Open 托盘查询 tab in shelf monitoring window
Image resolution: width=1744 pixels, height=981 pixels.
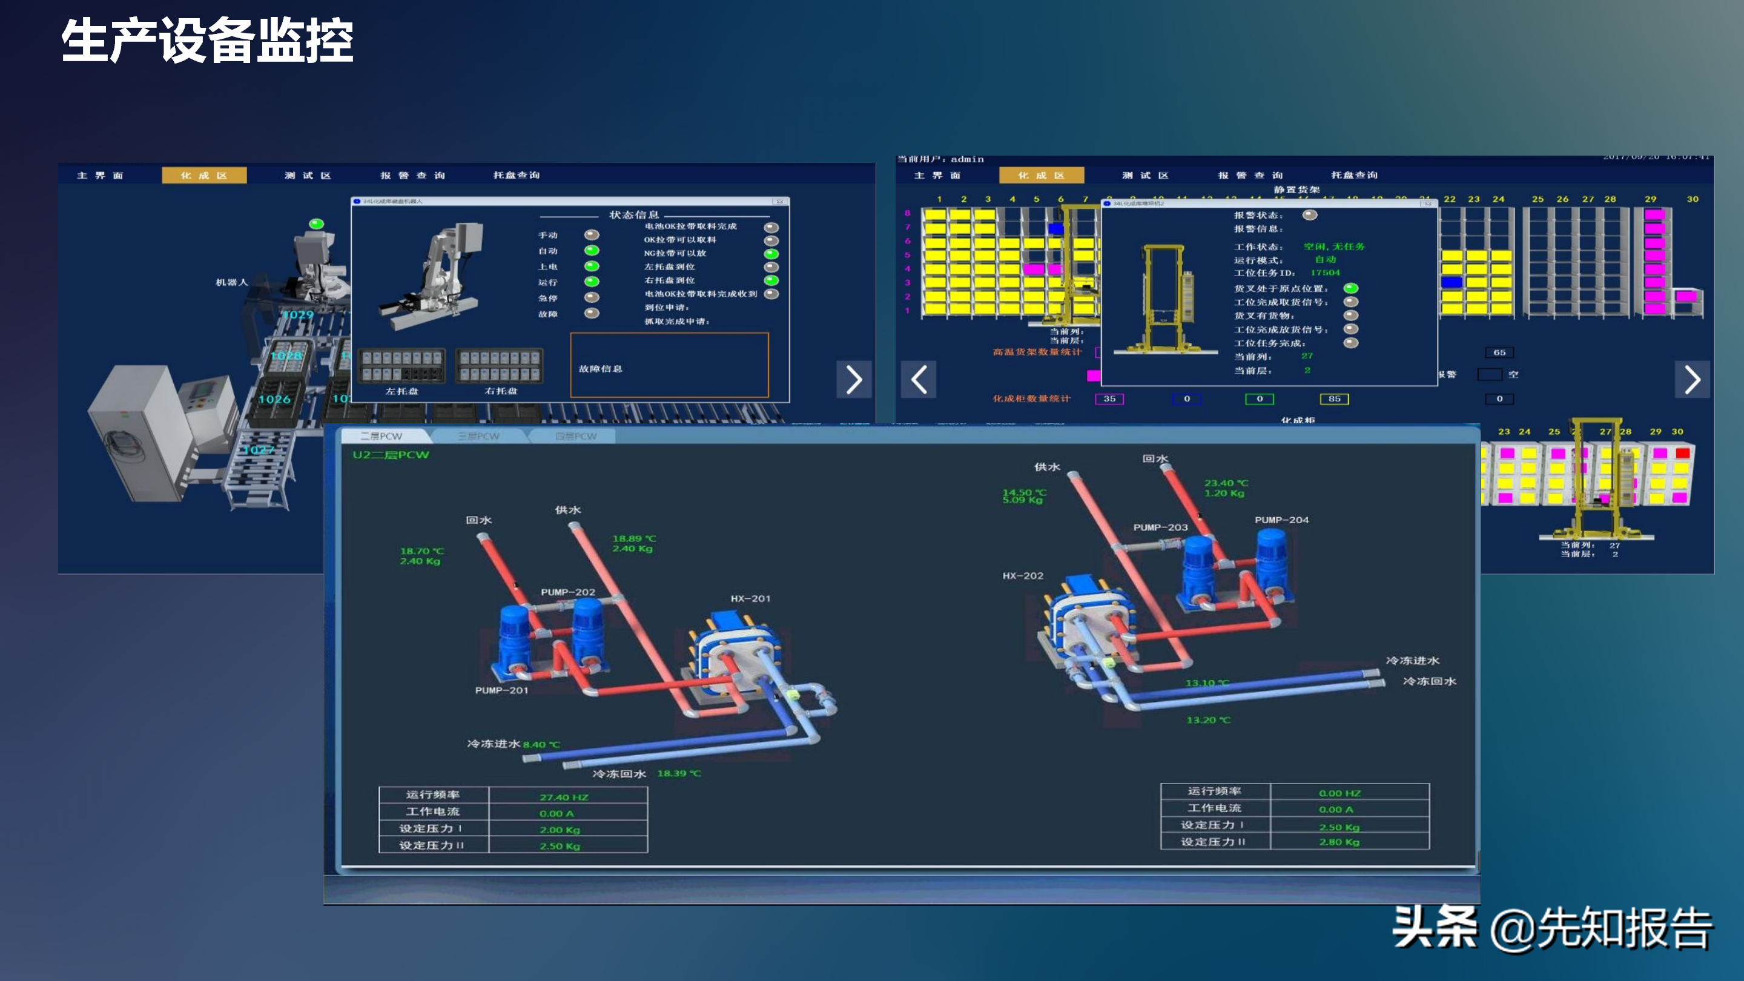click(x=1354, y=176)
